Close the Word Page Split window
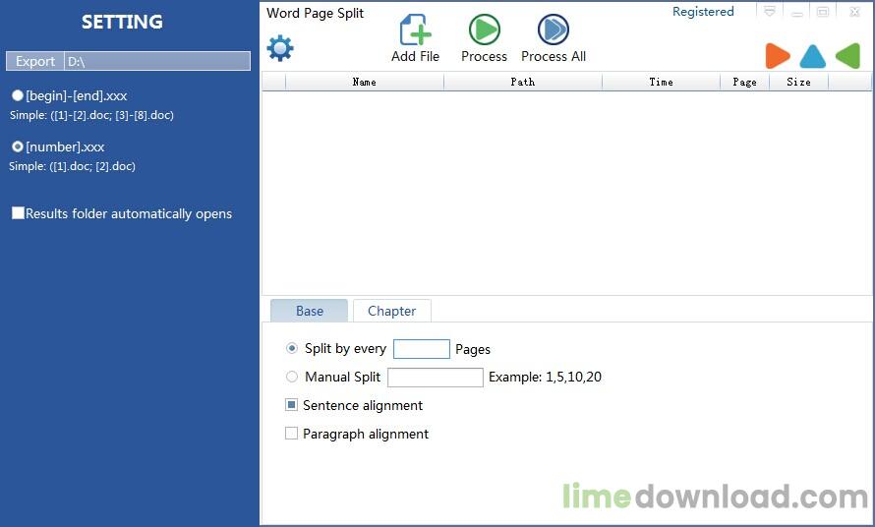This screenshot has height=527, width=875. (854, 12)
